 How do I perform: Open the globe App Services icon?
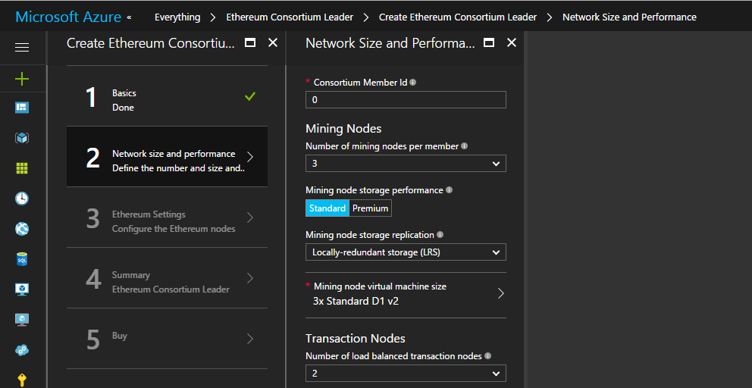(x=22, y=229)
